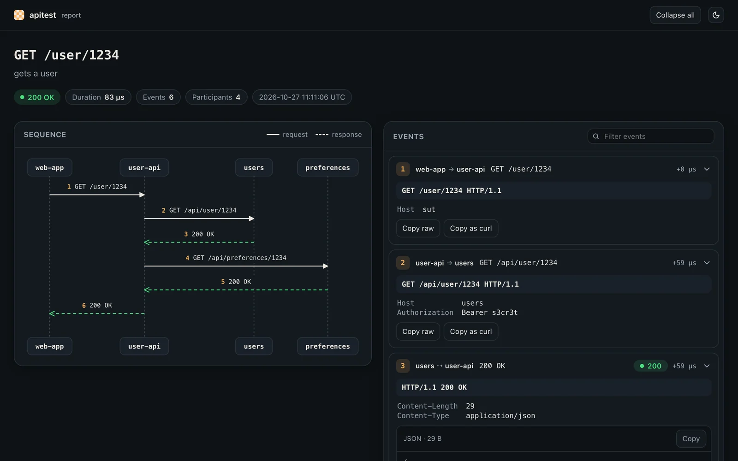Click sequence message '1 GET /user/1234'
This screenshot has height=461, width=738.
click(x=97, y=187)
